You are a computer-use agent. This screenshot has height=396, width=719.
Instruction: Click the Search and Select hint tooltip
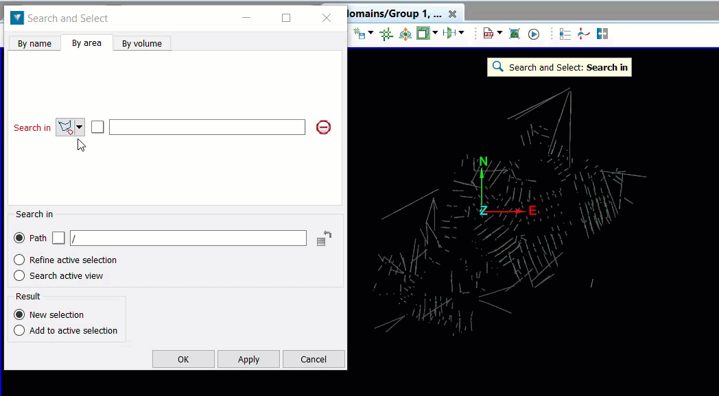click(559, 67)
